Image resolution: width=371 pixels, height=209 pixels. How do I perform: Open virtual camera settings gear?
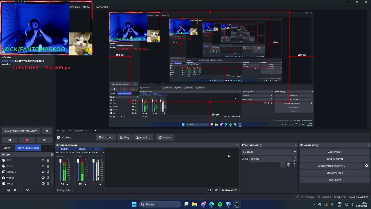coord(366,166)
